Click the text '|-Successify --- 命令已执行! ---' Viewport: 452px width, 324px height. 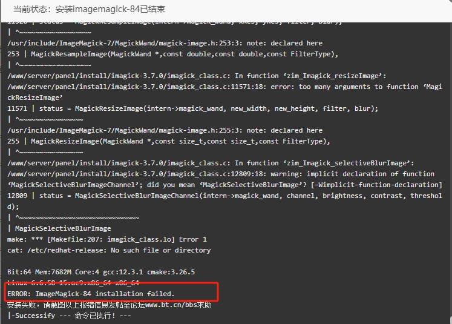(69, 316)
